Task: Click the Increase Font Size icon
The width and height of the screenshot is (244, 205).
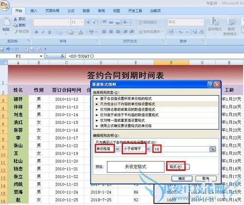Action: pos(88,22)
